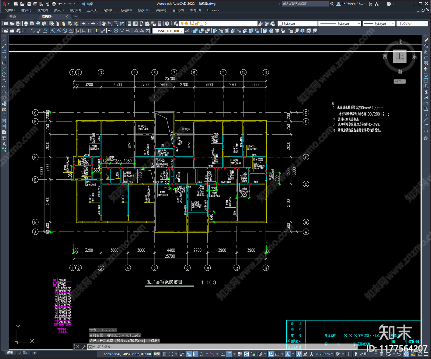Image resolution: width=431 pixels, height=359 pixels.
Task: Click the Move tool in modify toolbar
Action: 426,69
